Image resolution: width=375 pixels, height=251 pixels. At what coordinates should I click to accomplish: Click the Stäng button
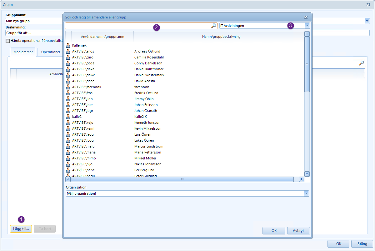point(362,244)
